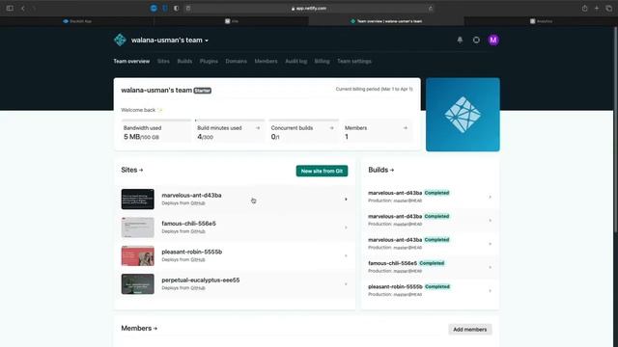Image resolution: width=618 pixels, height=347 pixels.
Task: Switch to the Sites tab
Action: pyautogui.click(x=163, y=62)
